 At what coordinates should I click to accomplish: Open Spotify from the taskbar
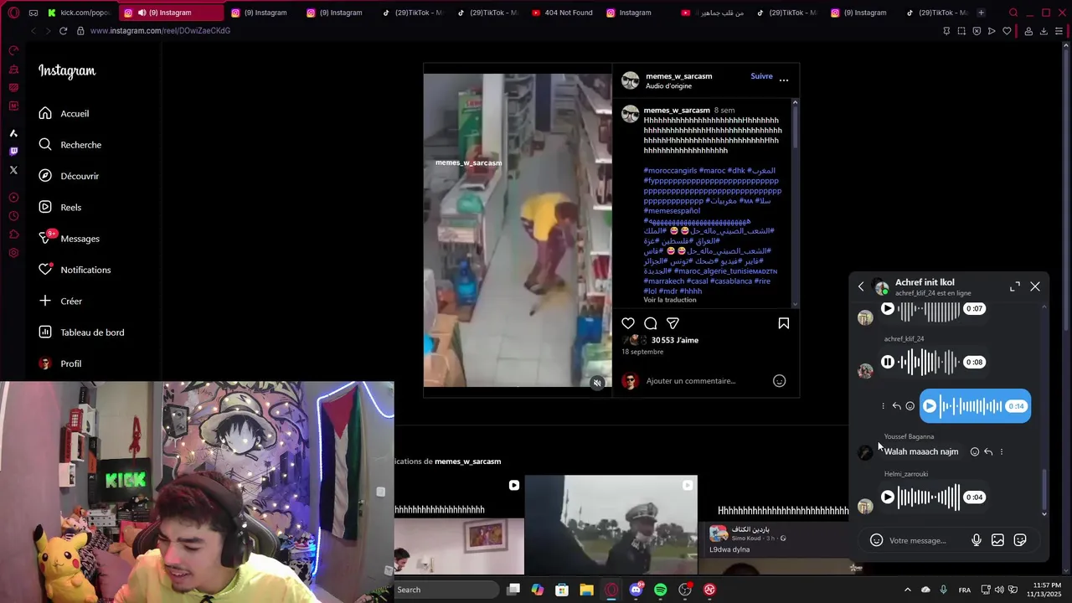pos(660,590)
